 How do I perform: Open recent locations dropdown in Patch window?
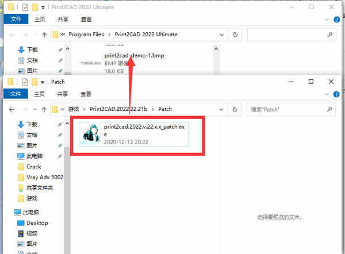35,109
